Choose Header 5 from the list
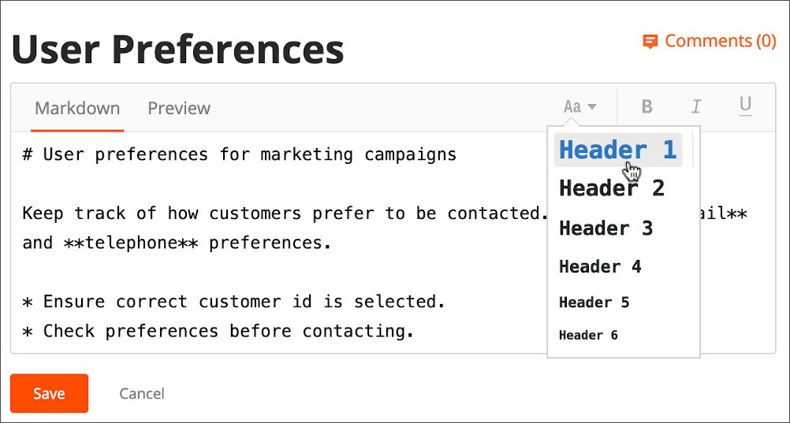This screenshot has height=423, width=790. (x=594, y=302)
